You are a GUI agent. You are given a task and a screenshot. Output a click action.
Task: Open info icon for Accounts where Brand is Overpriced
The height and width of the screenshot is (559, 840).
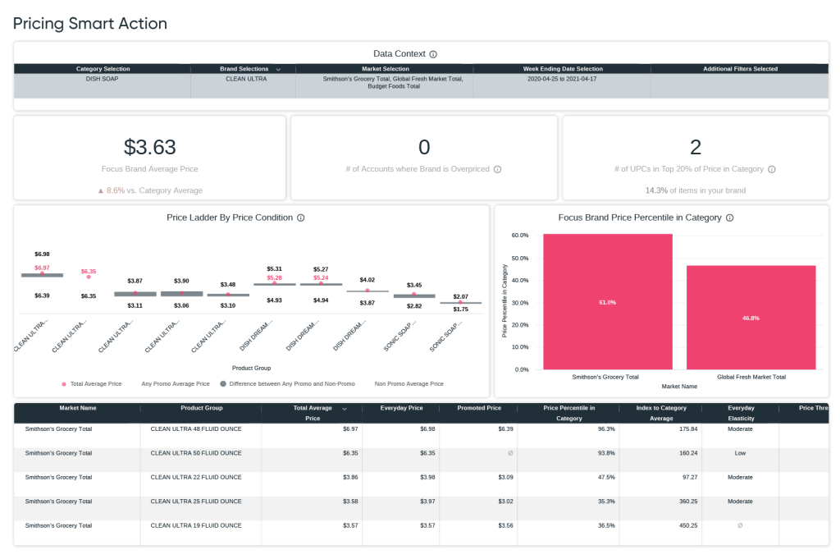pos(497,169)
